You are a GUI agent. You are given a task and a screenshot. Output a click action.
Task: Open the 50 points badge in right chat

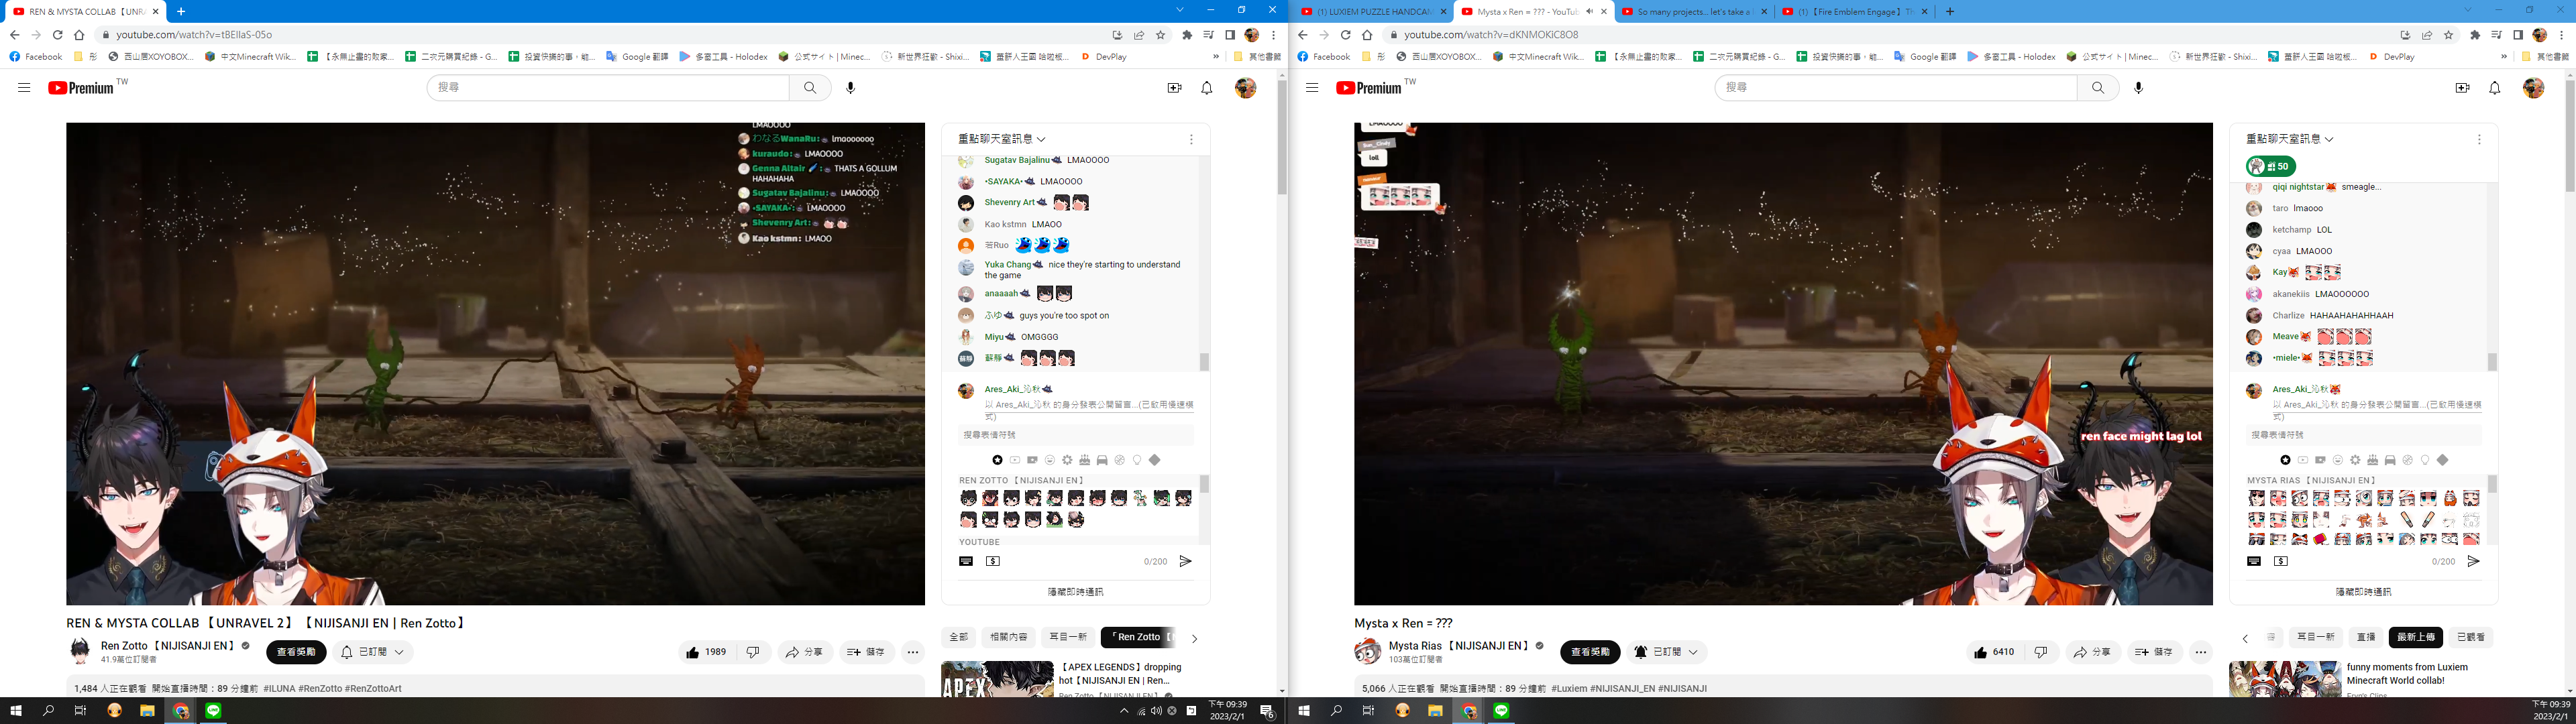pyautogui.click(x=2271, y=167)
